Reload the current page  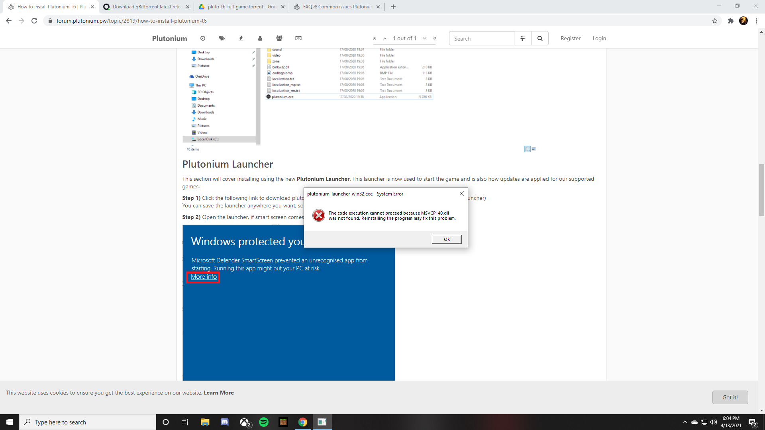[x=34, y=21]
